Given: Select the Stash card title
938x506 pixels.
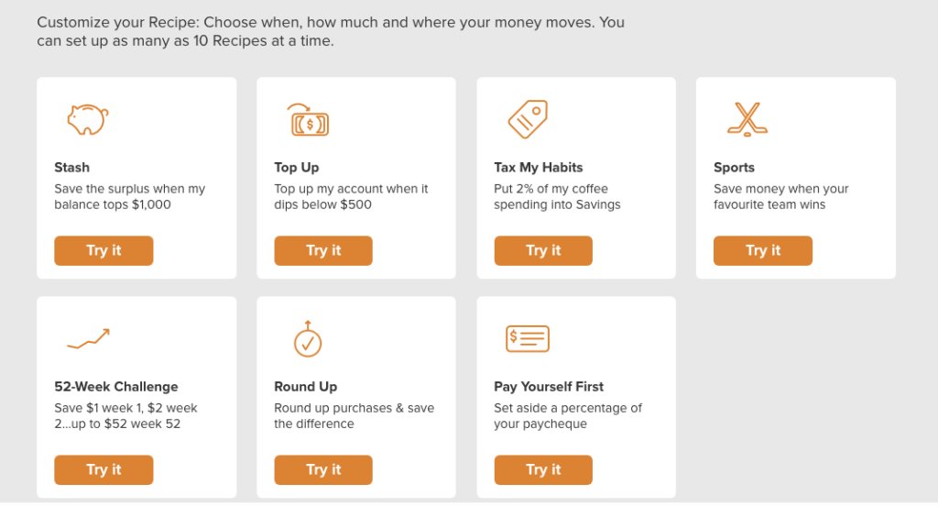Looking at the screenshot, I should pos(72,168).
